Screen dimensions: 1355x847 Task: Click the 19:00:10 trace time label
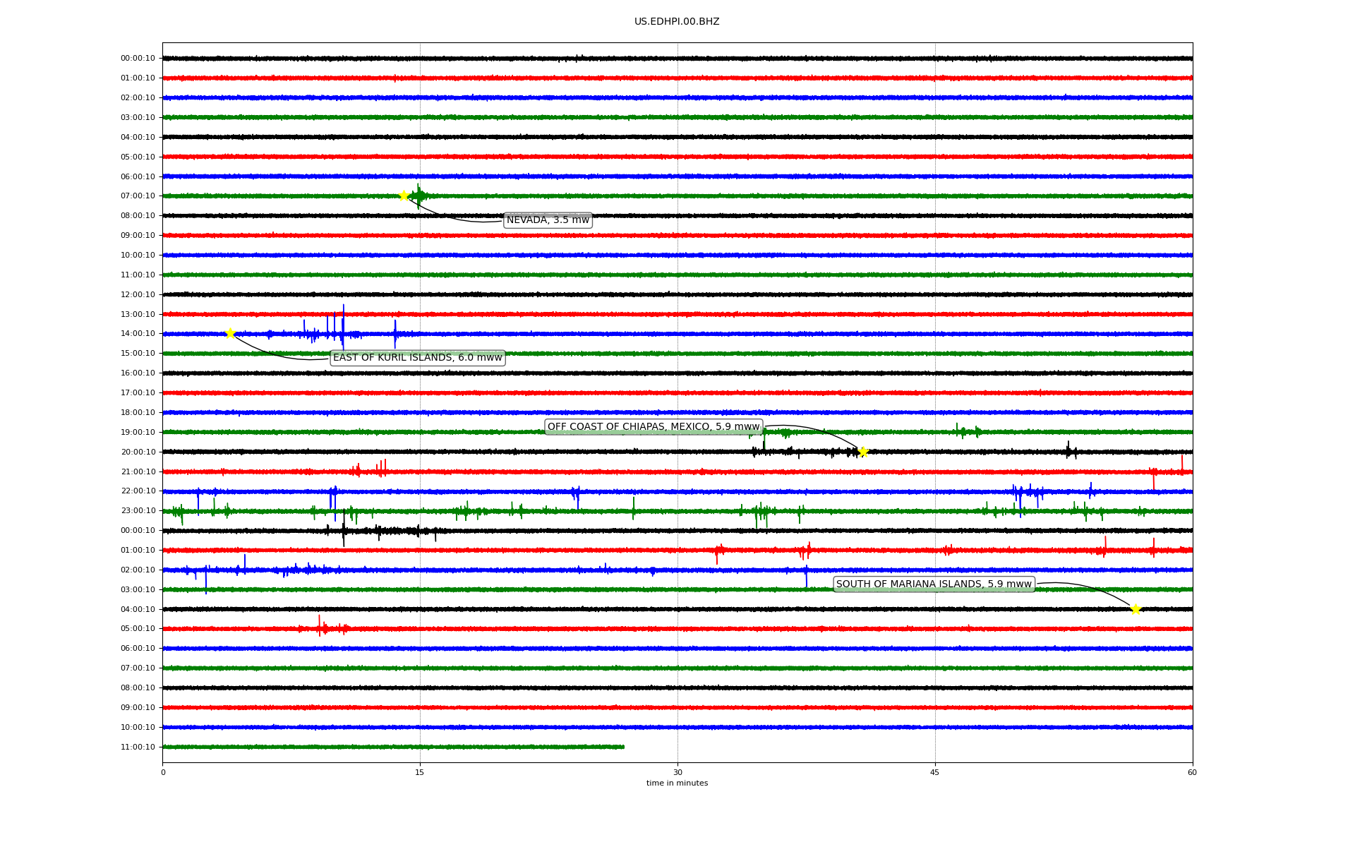pyautogui.click(x=138, y=432)
